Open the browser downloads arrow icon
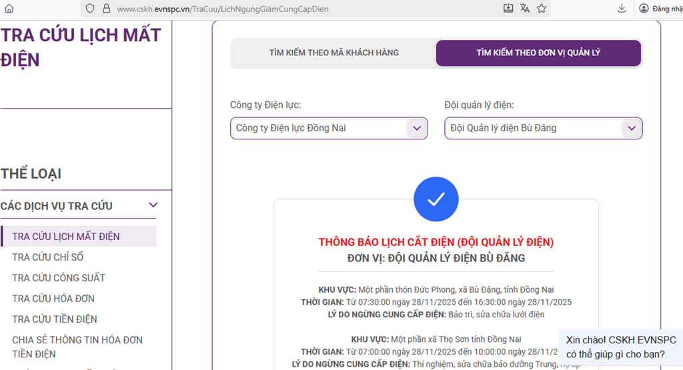 (622, 9)
